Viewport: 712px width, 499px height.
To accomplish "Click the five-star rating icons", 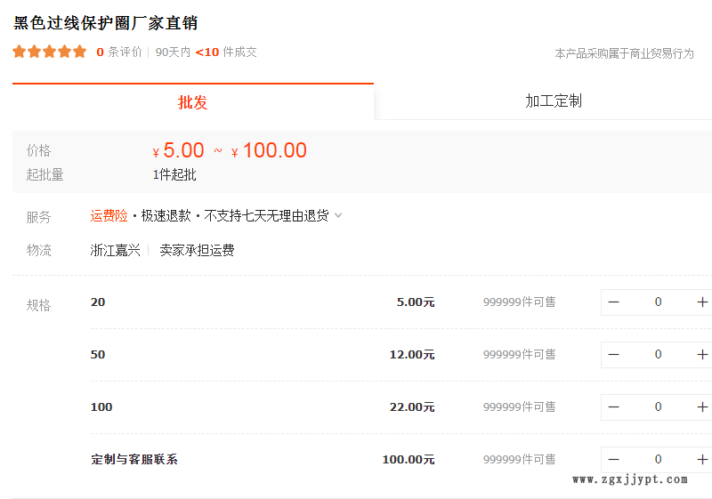I will (50, 52).
